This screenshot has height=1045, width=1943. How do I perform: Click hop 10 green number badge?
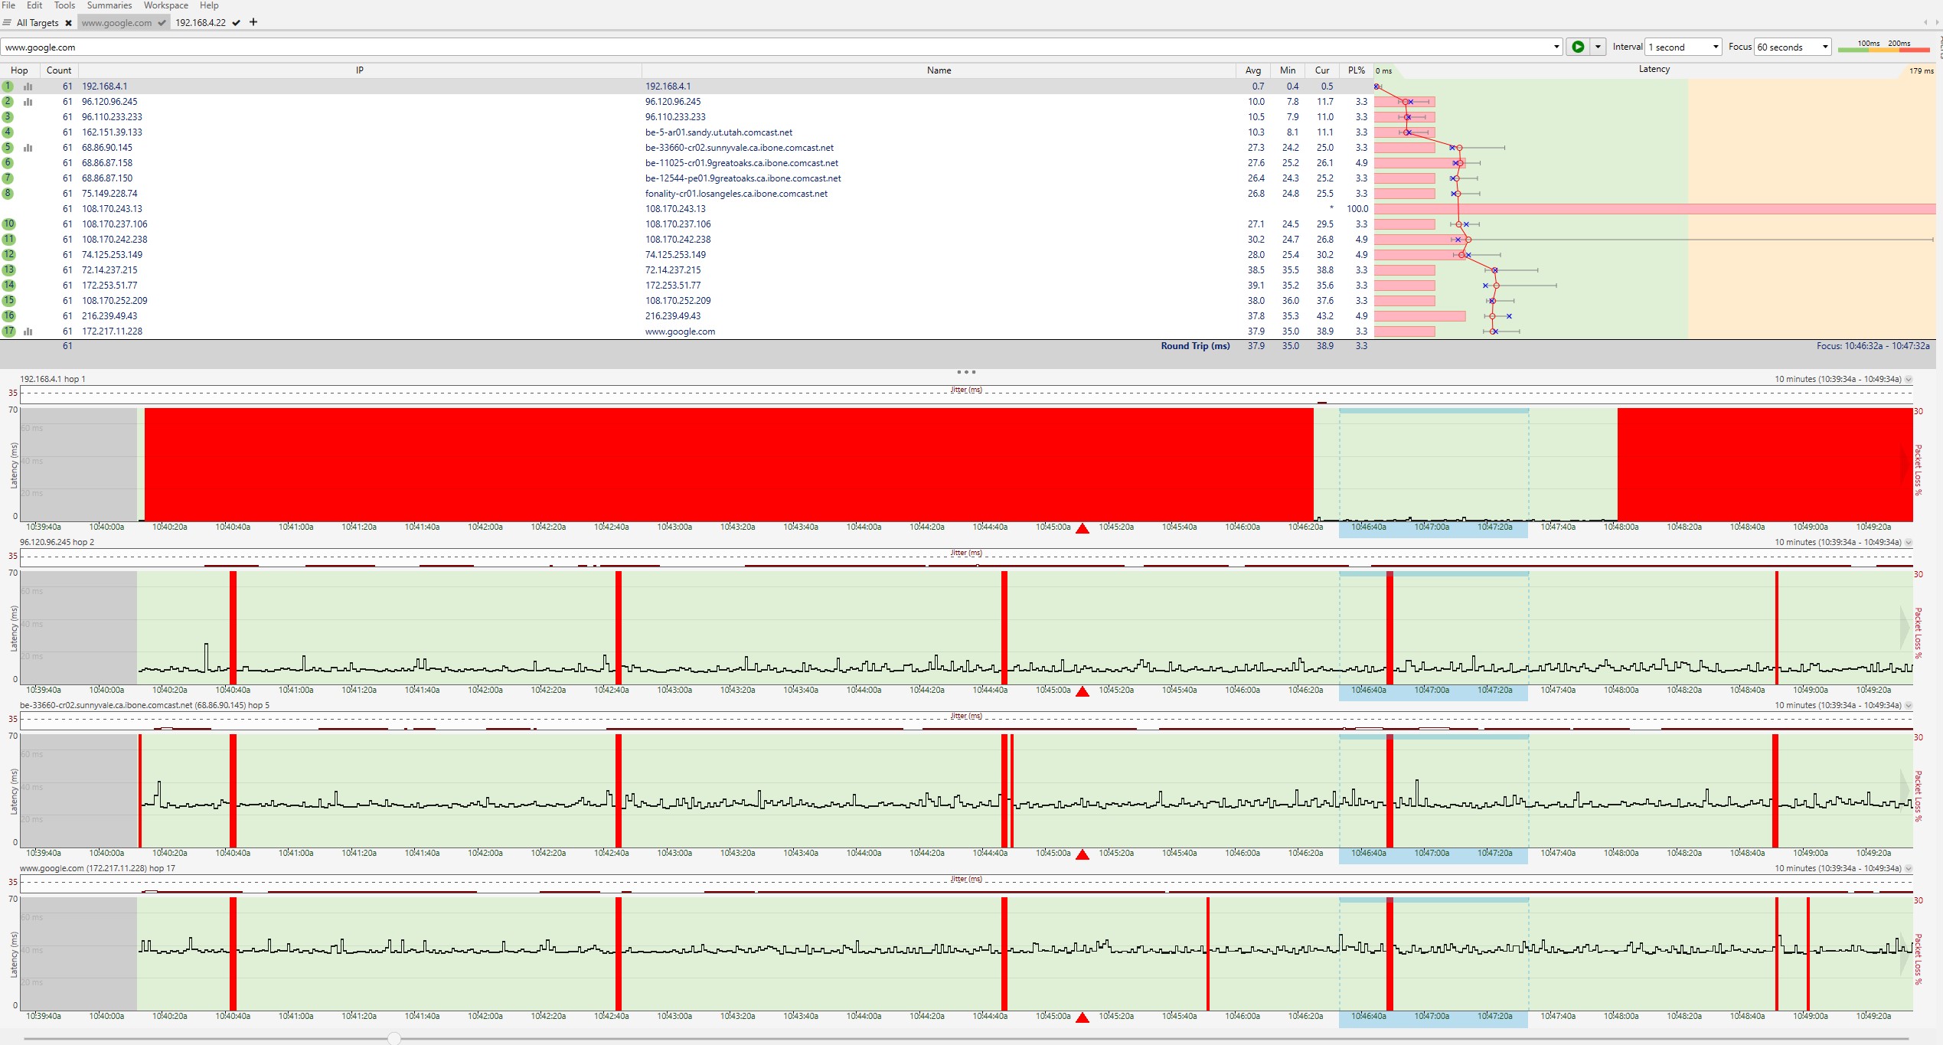coord(8,224)
